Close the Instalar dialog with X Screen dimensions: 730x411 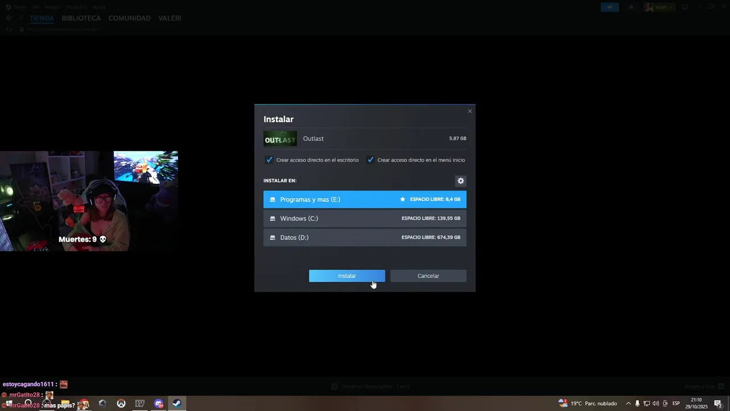pos(470,111)
